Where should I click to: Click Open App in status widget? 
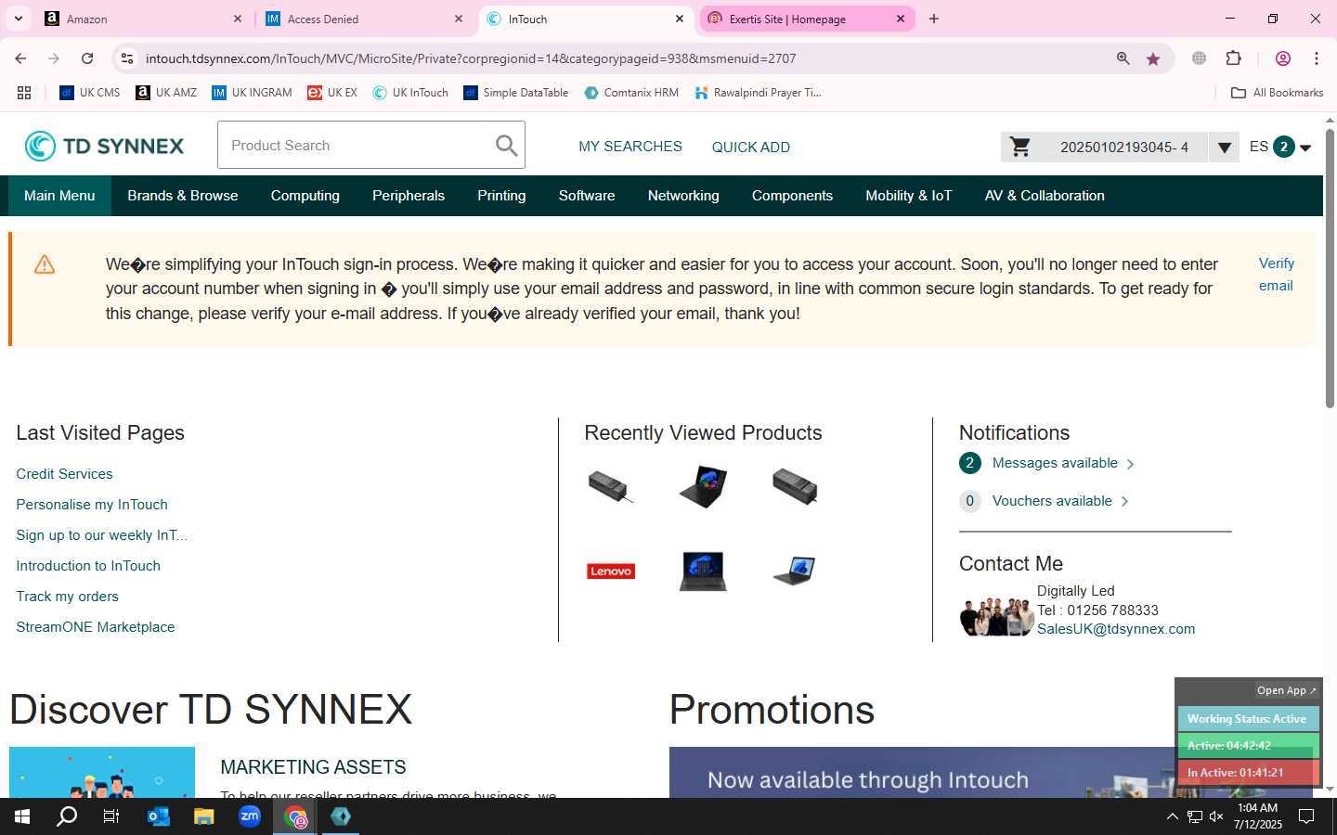tap(1286, 690)
